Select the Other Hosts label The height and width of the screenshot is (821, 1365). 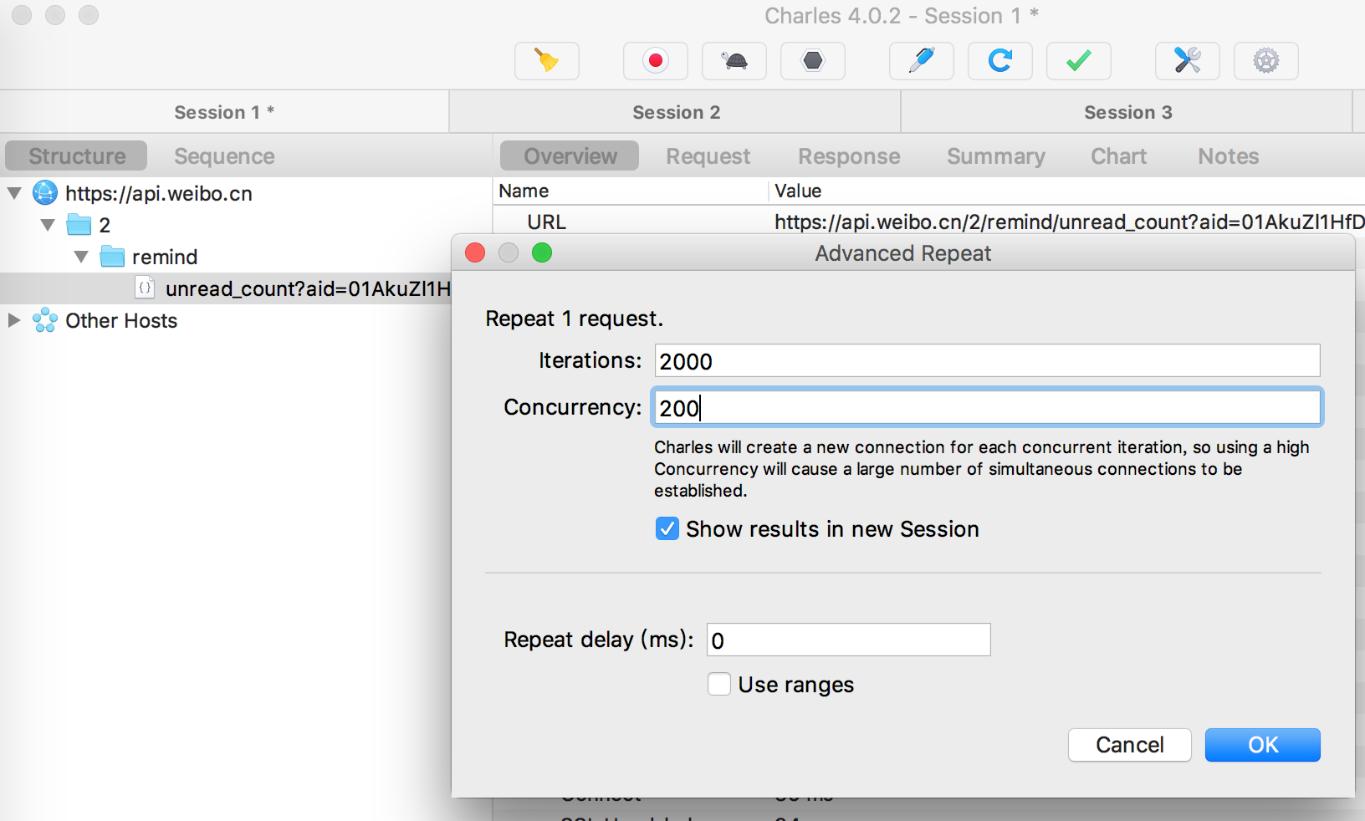[x=121, y=320]
